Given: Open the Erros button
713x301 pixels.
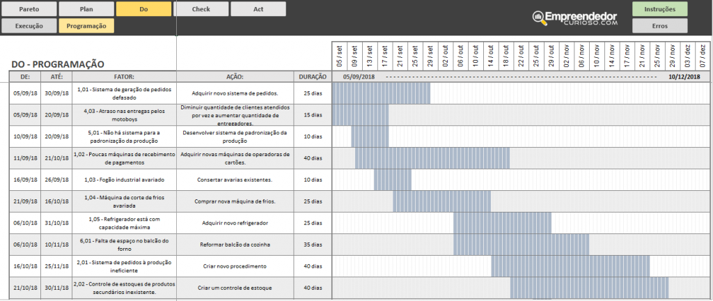Looking at the screenshot, I should click(660, 26).
